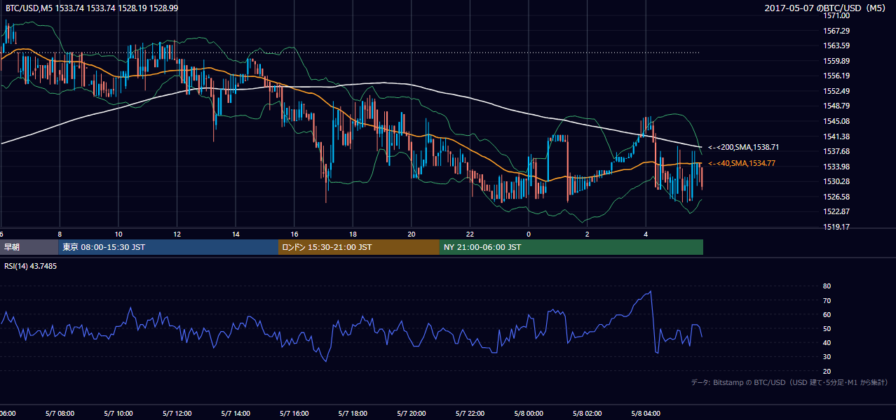Click hour label 14 below the price chart

click(x=236, y=234)
